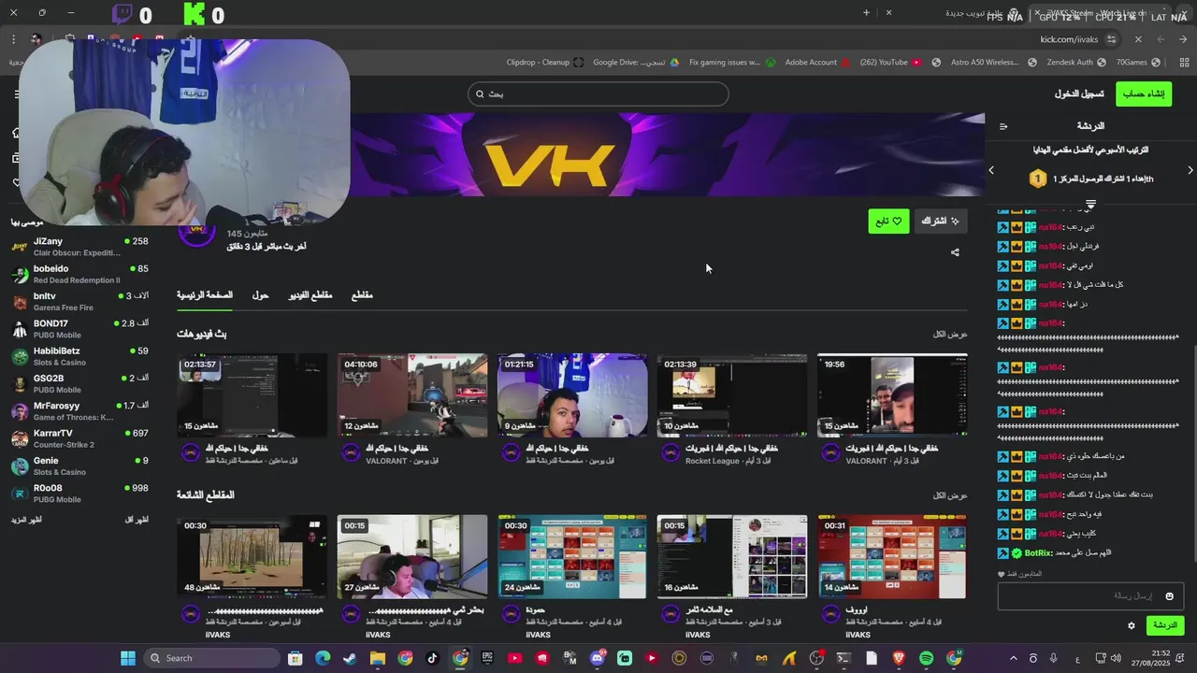Open R0o08 channel in the sidebar

coord(80,494)
